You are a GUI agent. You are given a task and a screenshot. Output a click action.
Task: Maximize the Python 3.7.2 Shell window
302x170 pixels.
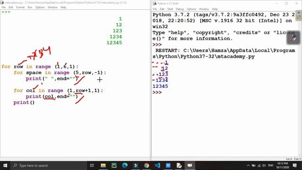coord(286,3)
